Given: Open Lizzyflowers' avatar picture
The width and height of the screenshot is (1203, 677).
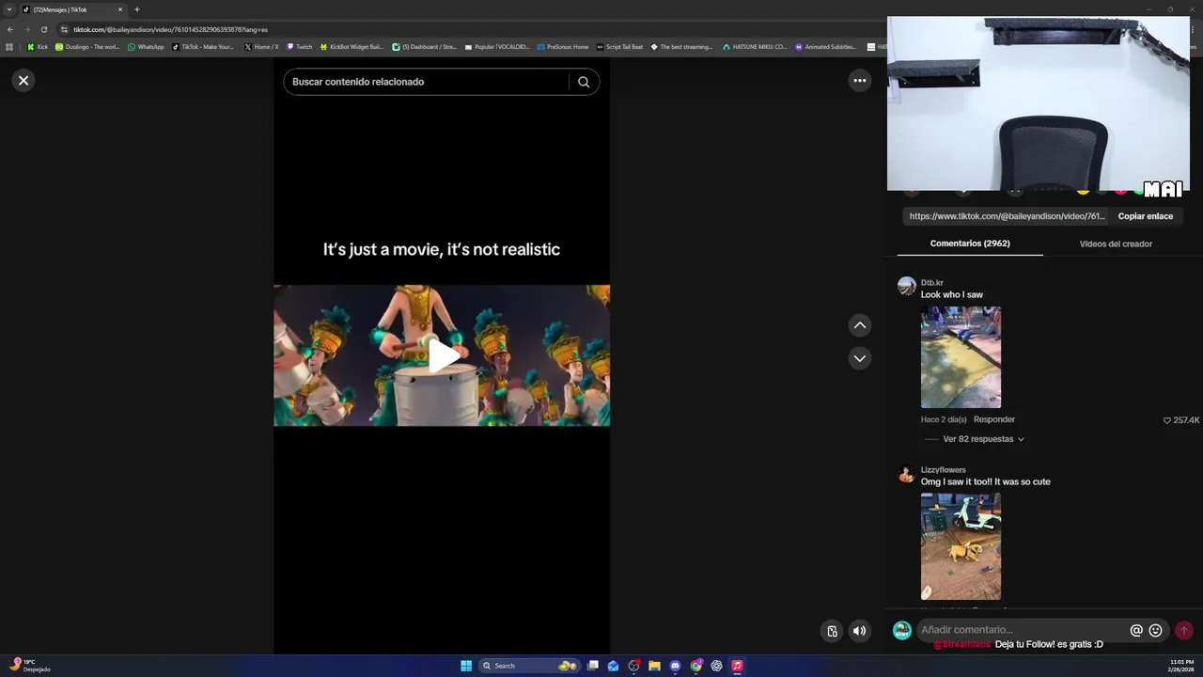Looking at the screenshot, I should pyautogui.click(x=906, y=474).
